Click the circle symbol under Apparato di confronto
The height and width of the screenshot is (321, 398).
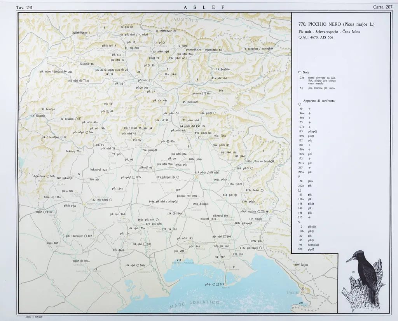pyautogui.click(x=300, y=104)
